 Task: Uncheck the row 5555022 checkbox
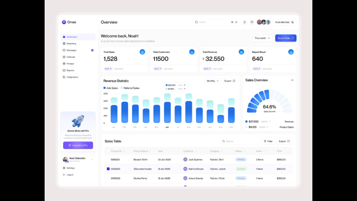108,169
